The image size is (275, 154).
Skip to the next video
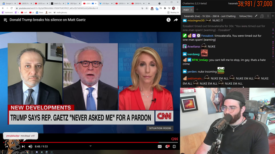(x=23, y=146)
